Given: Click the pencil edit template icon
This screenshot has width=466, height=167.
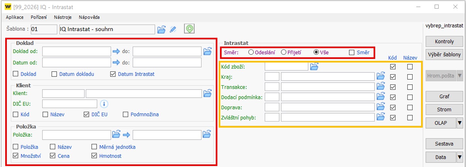Looking at the screenshot, I should [x=173, y=30].
